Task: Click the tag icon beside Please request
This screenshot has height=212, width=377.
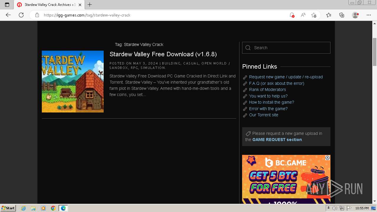Action: coord(248,133)
